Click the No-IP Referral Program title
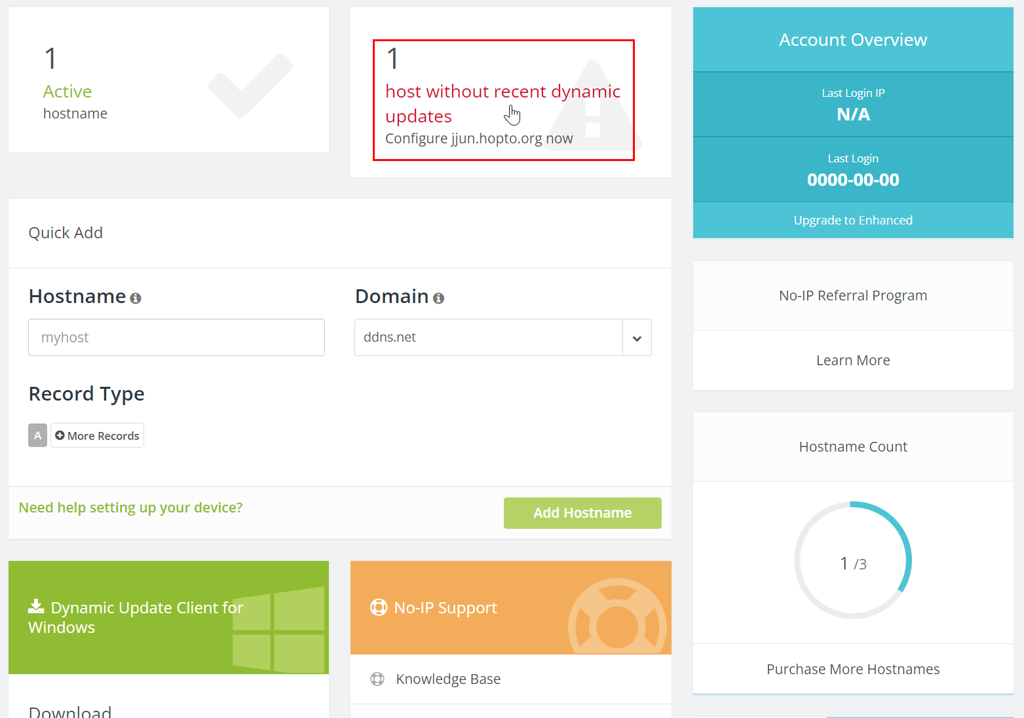 [x=853, y=296]
